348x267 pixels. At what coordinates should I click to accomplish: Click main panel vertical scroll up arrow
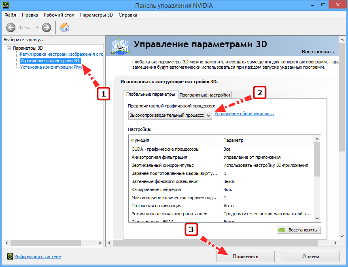coord(342,40)
